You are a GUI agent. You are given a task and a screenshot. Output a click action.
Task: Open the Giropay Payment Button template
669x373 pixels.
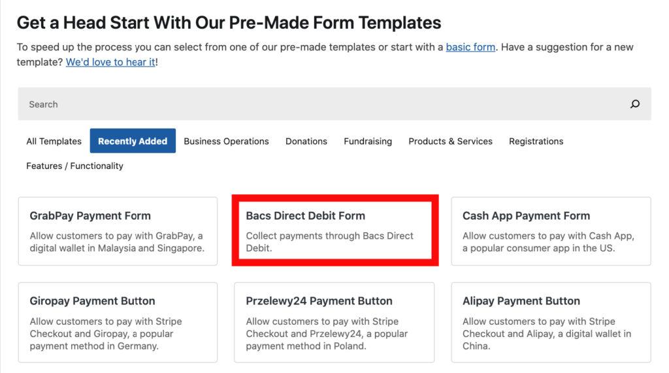coord(118,322)
